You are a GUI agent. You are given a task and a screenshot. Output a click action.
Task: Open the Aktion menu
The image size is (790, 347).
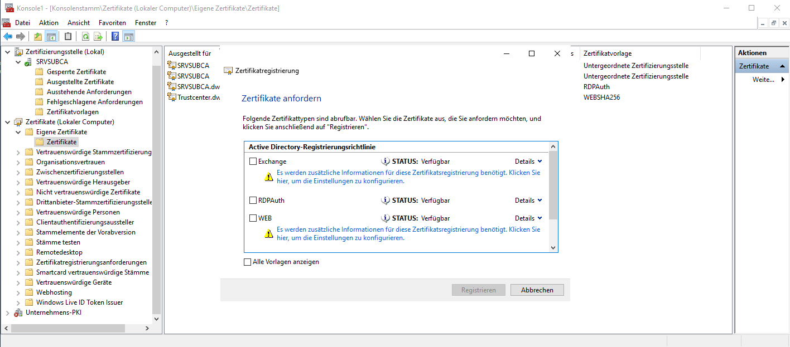(x=49, y=23)
